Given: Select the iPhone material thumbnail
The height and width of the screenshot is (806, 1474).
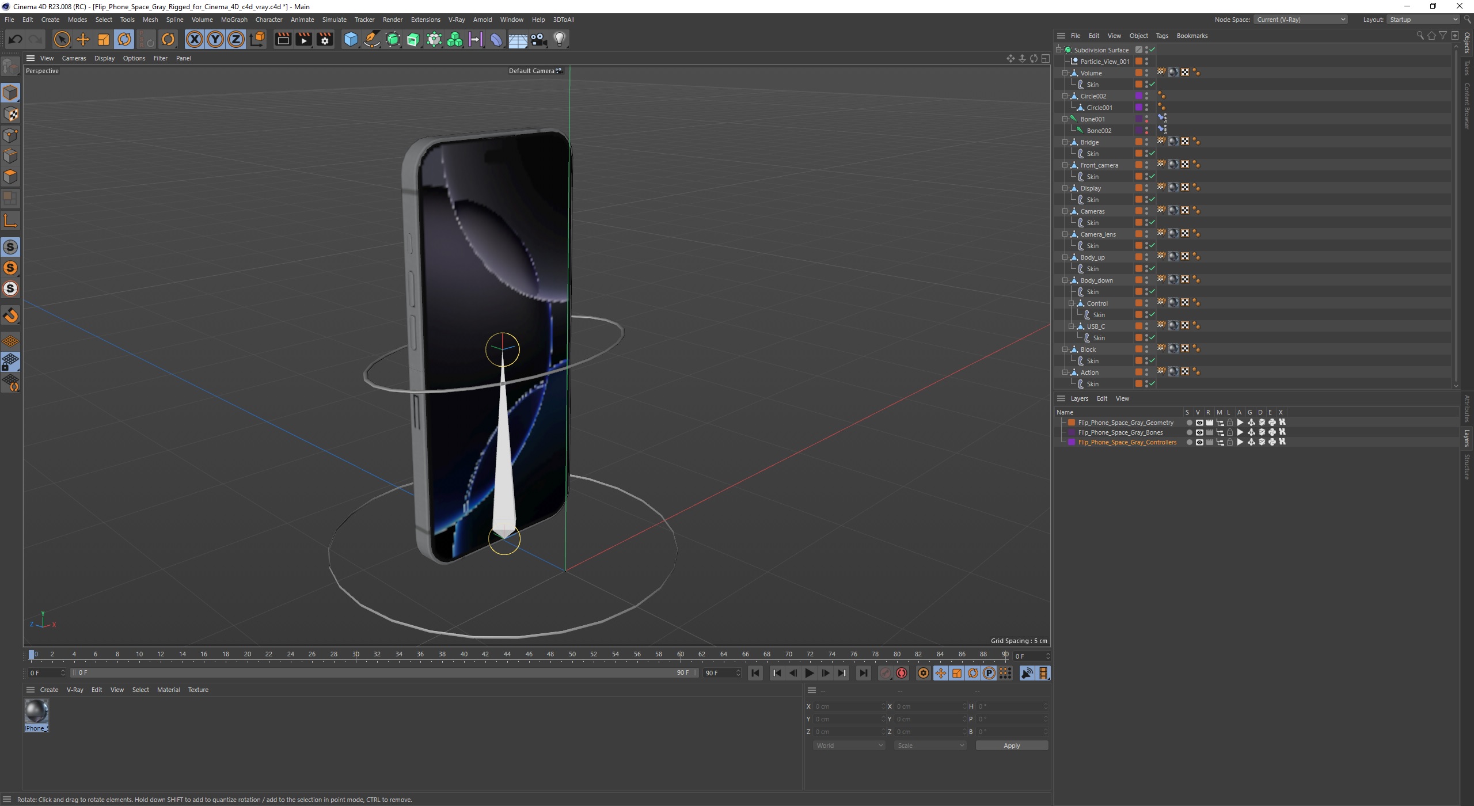Looking at the screenshot, I should click(36, 712).
